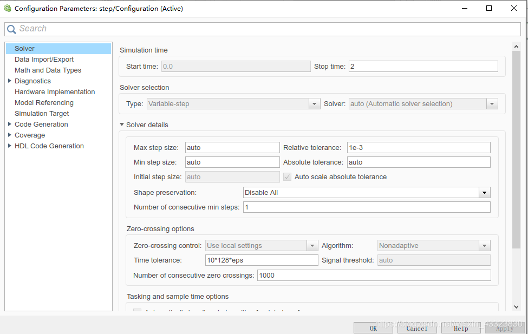Click the Relative tolerance field

pyautogui.click(x=419, y=147)
